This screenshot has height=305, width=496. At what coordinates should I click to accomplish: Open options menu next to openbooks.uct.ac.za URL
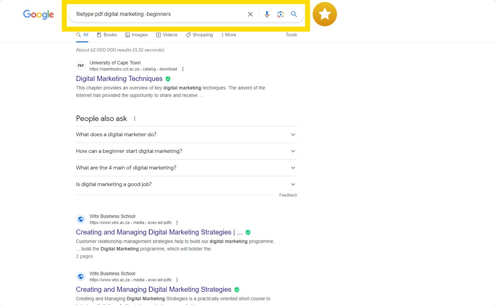183,69
